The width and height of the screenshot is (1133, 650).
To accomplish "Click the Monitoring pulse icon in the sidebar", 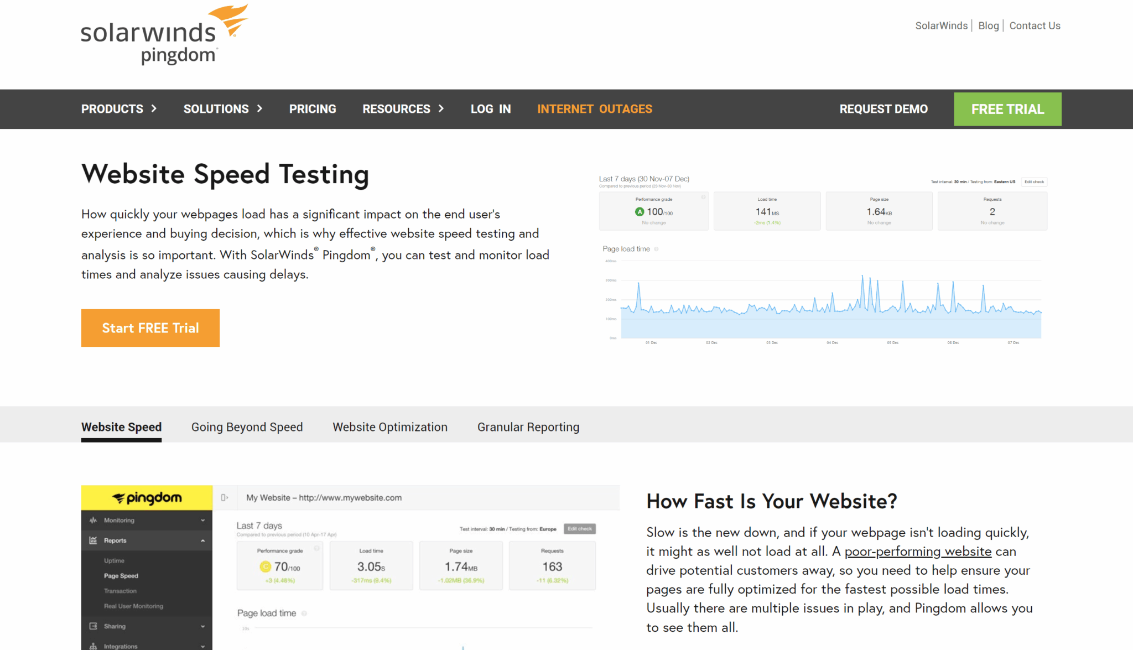I will click(x=93, y=520).
